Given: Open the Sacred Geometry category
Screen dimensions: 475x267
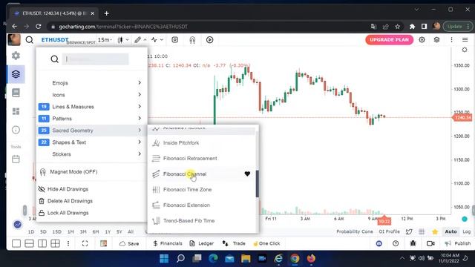Looking at the screenshot, I should 91,131.
